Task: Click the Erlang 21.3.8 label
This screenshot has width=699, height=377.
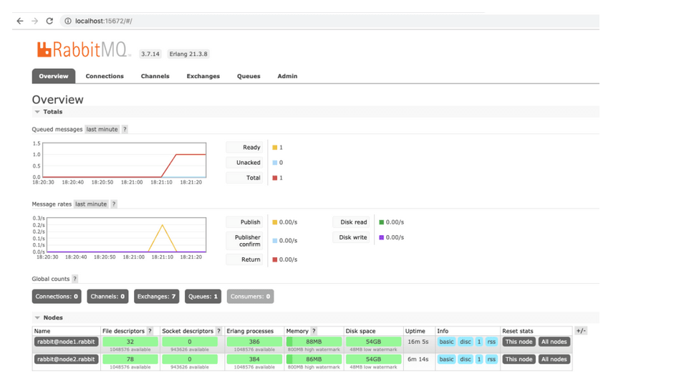Action: point(188,54)
